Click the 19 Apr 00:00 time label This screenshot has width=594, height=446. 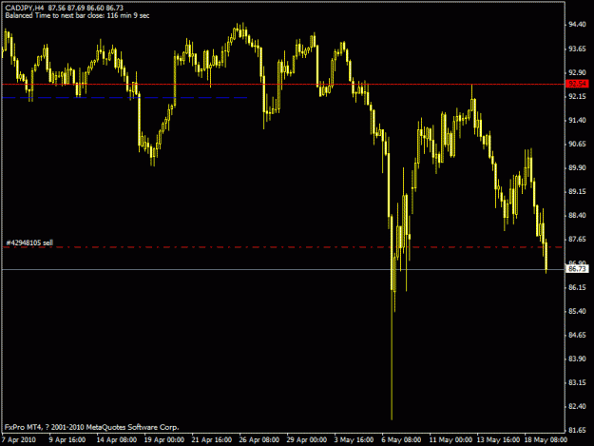click(x=164, y=440)
